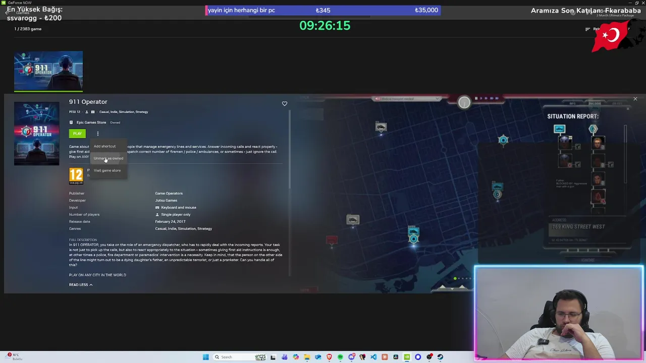Click the Jutsu Games developer value
The width and height of the screenshot is (646, 363).
pyautogui.click(x=166, y=201)
